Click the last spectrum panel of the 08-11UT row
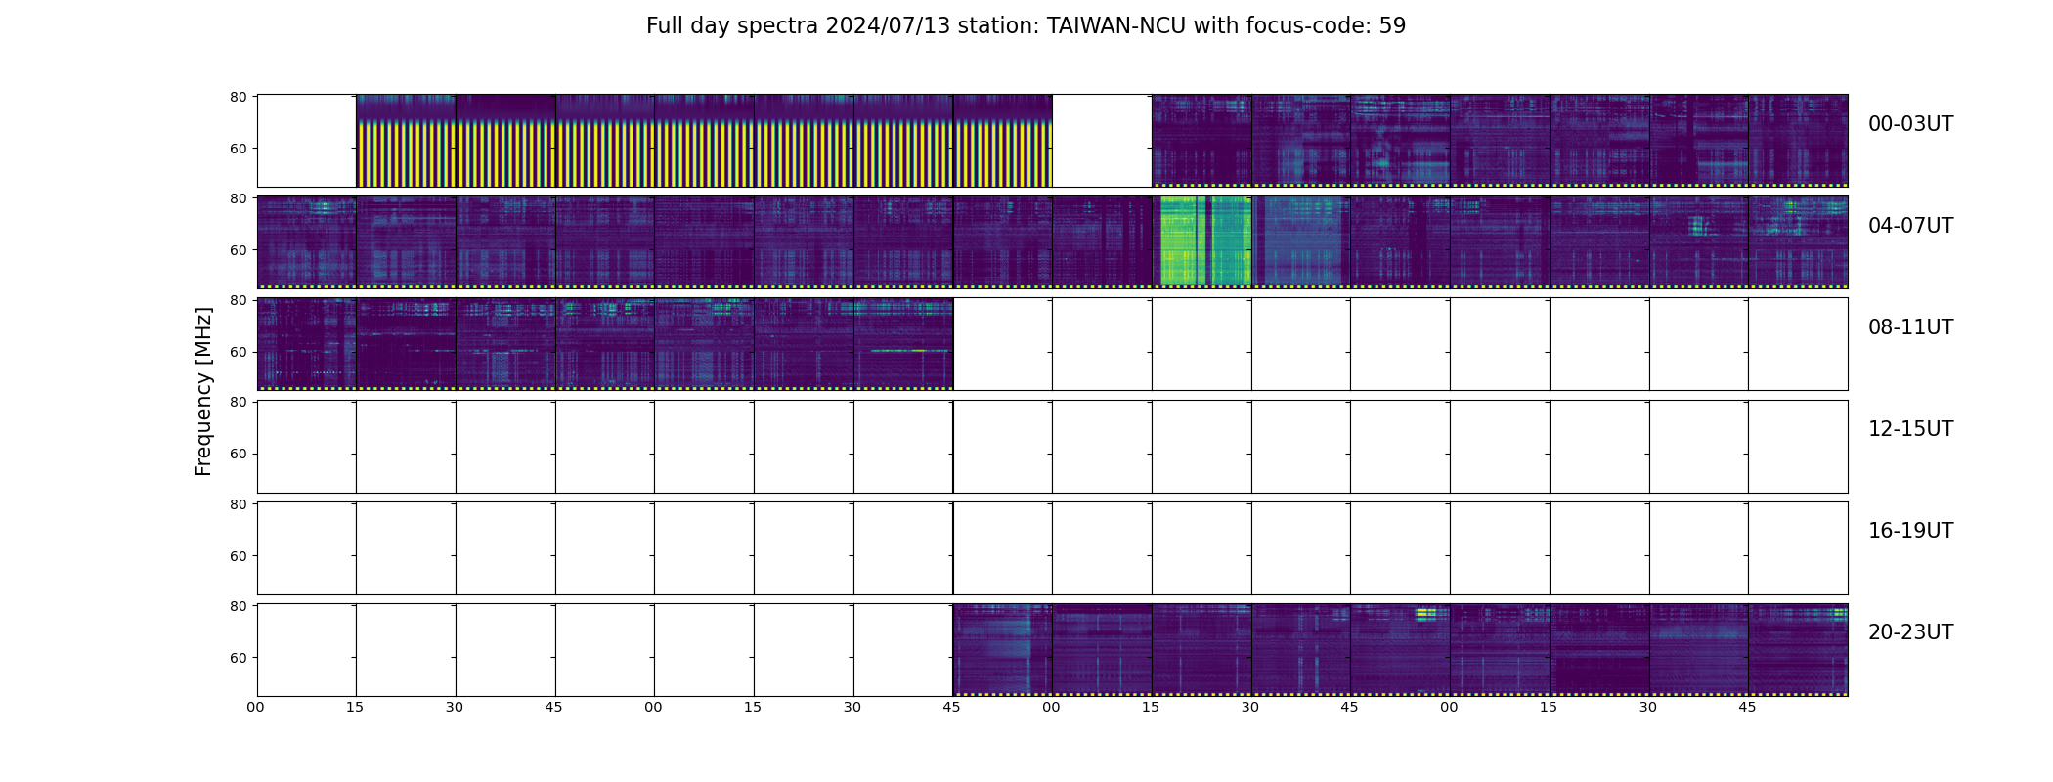This screenshot has height=782, width=2053. [902, 344]
